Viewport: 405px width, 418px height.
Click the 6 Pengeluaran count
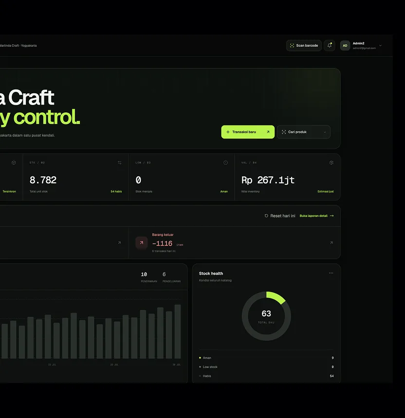(x=164, y=274)
